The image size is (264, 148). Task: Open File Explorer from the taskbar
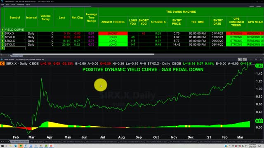click(x=11, y=146)
